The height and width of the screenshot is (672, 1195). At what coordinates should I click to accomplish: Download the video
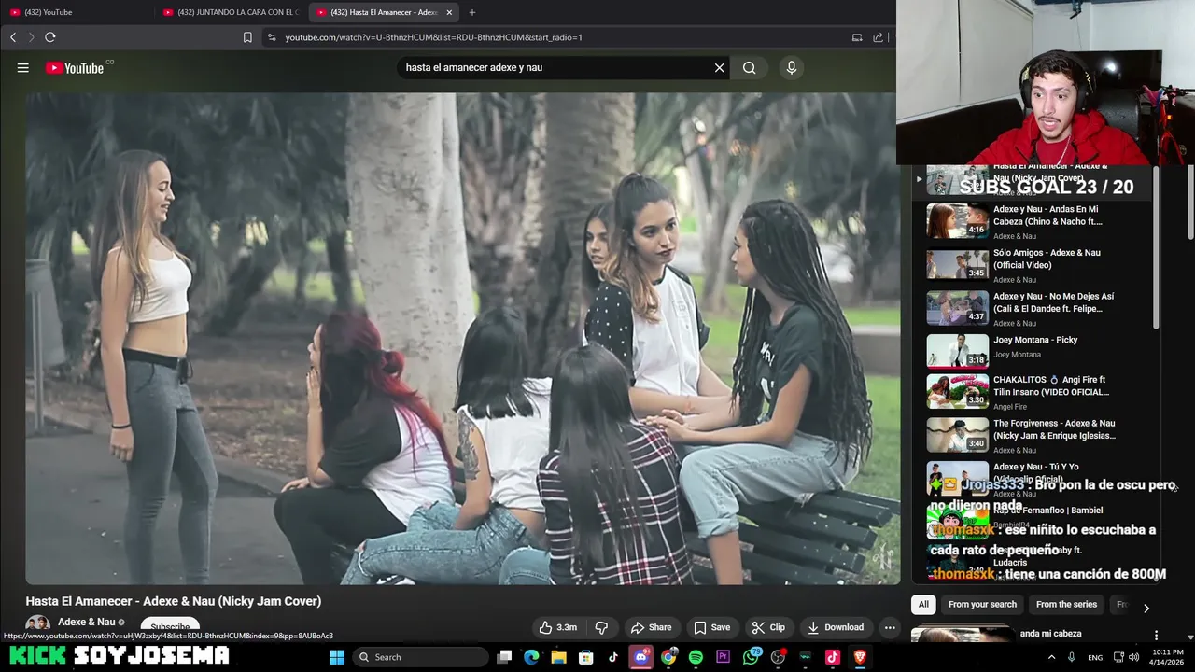click(836, 627)
